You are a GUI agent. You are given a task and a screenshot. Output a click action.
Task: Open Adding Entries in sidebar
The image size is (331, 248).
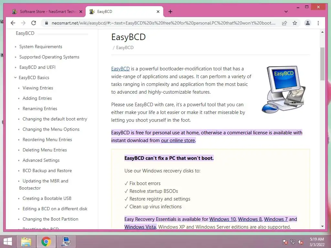(37, 98)
